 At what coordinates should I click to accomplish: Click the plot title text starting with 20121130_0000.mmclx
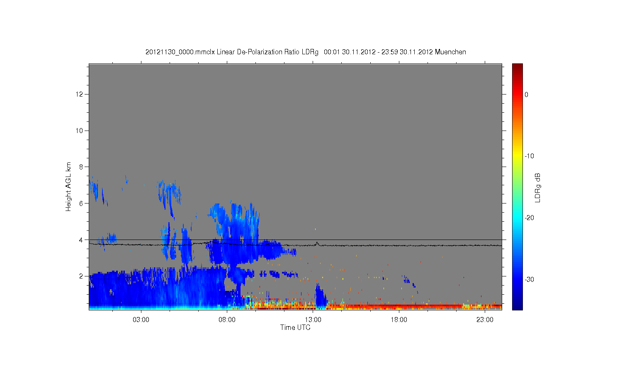(x=306, y=52)
